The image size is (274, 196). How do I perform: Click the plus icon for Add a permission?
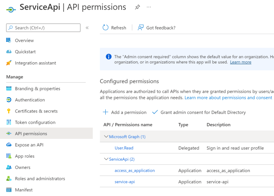click(105, 112)
